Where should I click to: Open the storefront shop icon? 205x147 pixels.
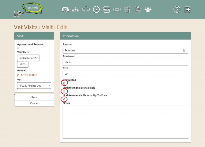[107, 10]
